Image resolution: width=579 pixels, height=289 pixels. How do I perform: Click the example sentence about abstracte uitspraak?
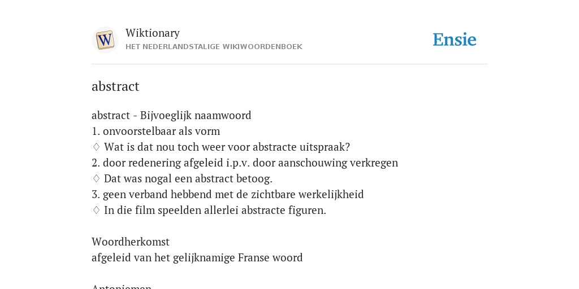point(227,147)
